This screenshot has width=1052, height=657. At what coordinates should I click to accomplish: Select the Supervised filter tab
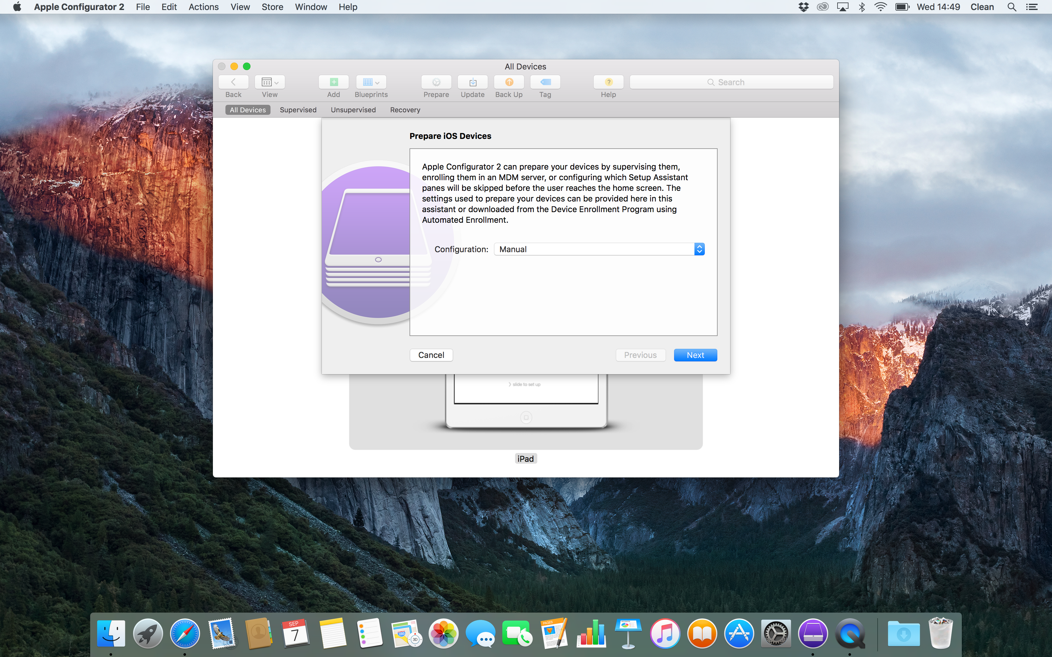(x=298, y=110)
